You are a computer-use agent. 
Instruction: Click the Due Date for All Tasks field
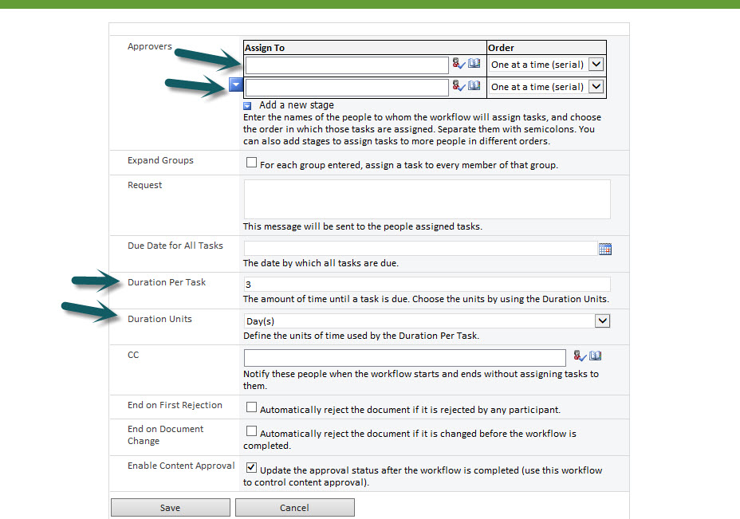420,248
